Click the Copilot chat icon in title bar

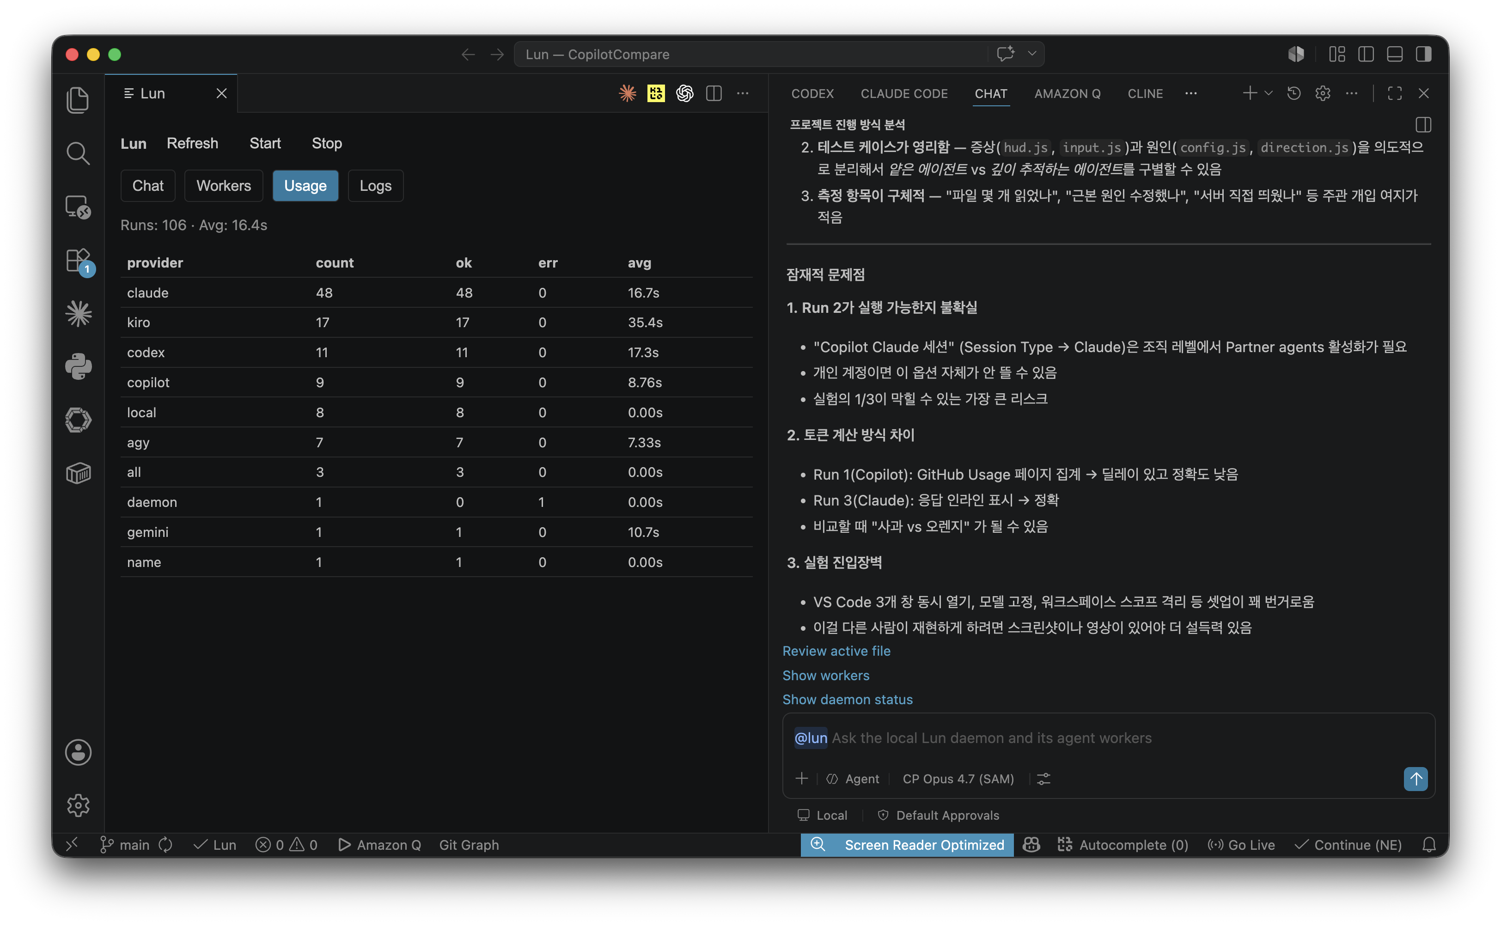pyautogui.click(x=1005, y=54)
